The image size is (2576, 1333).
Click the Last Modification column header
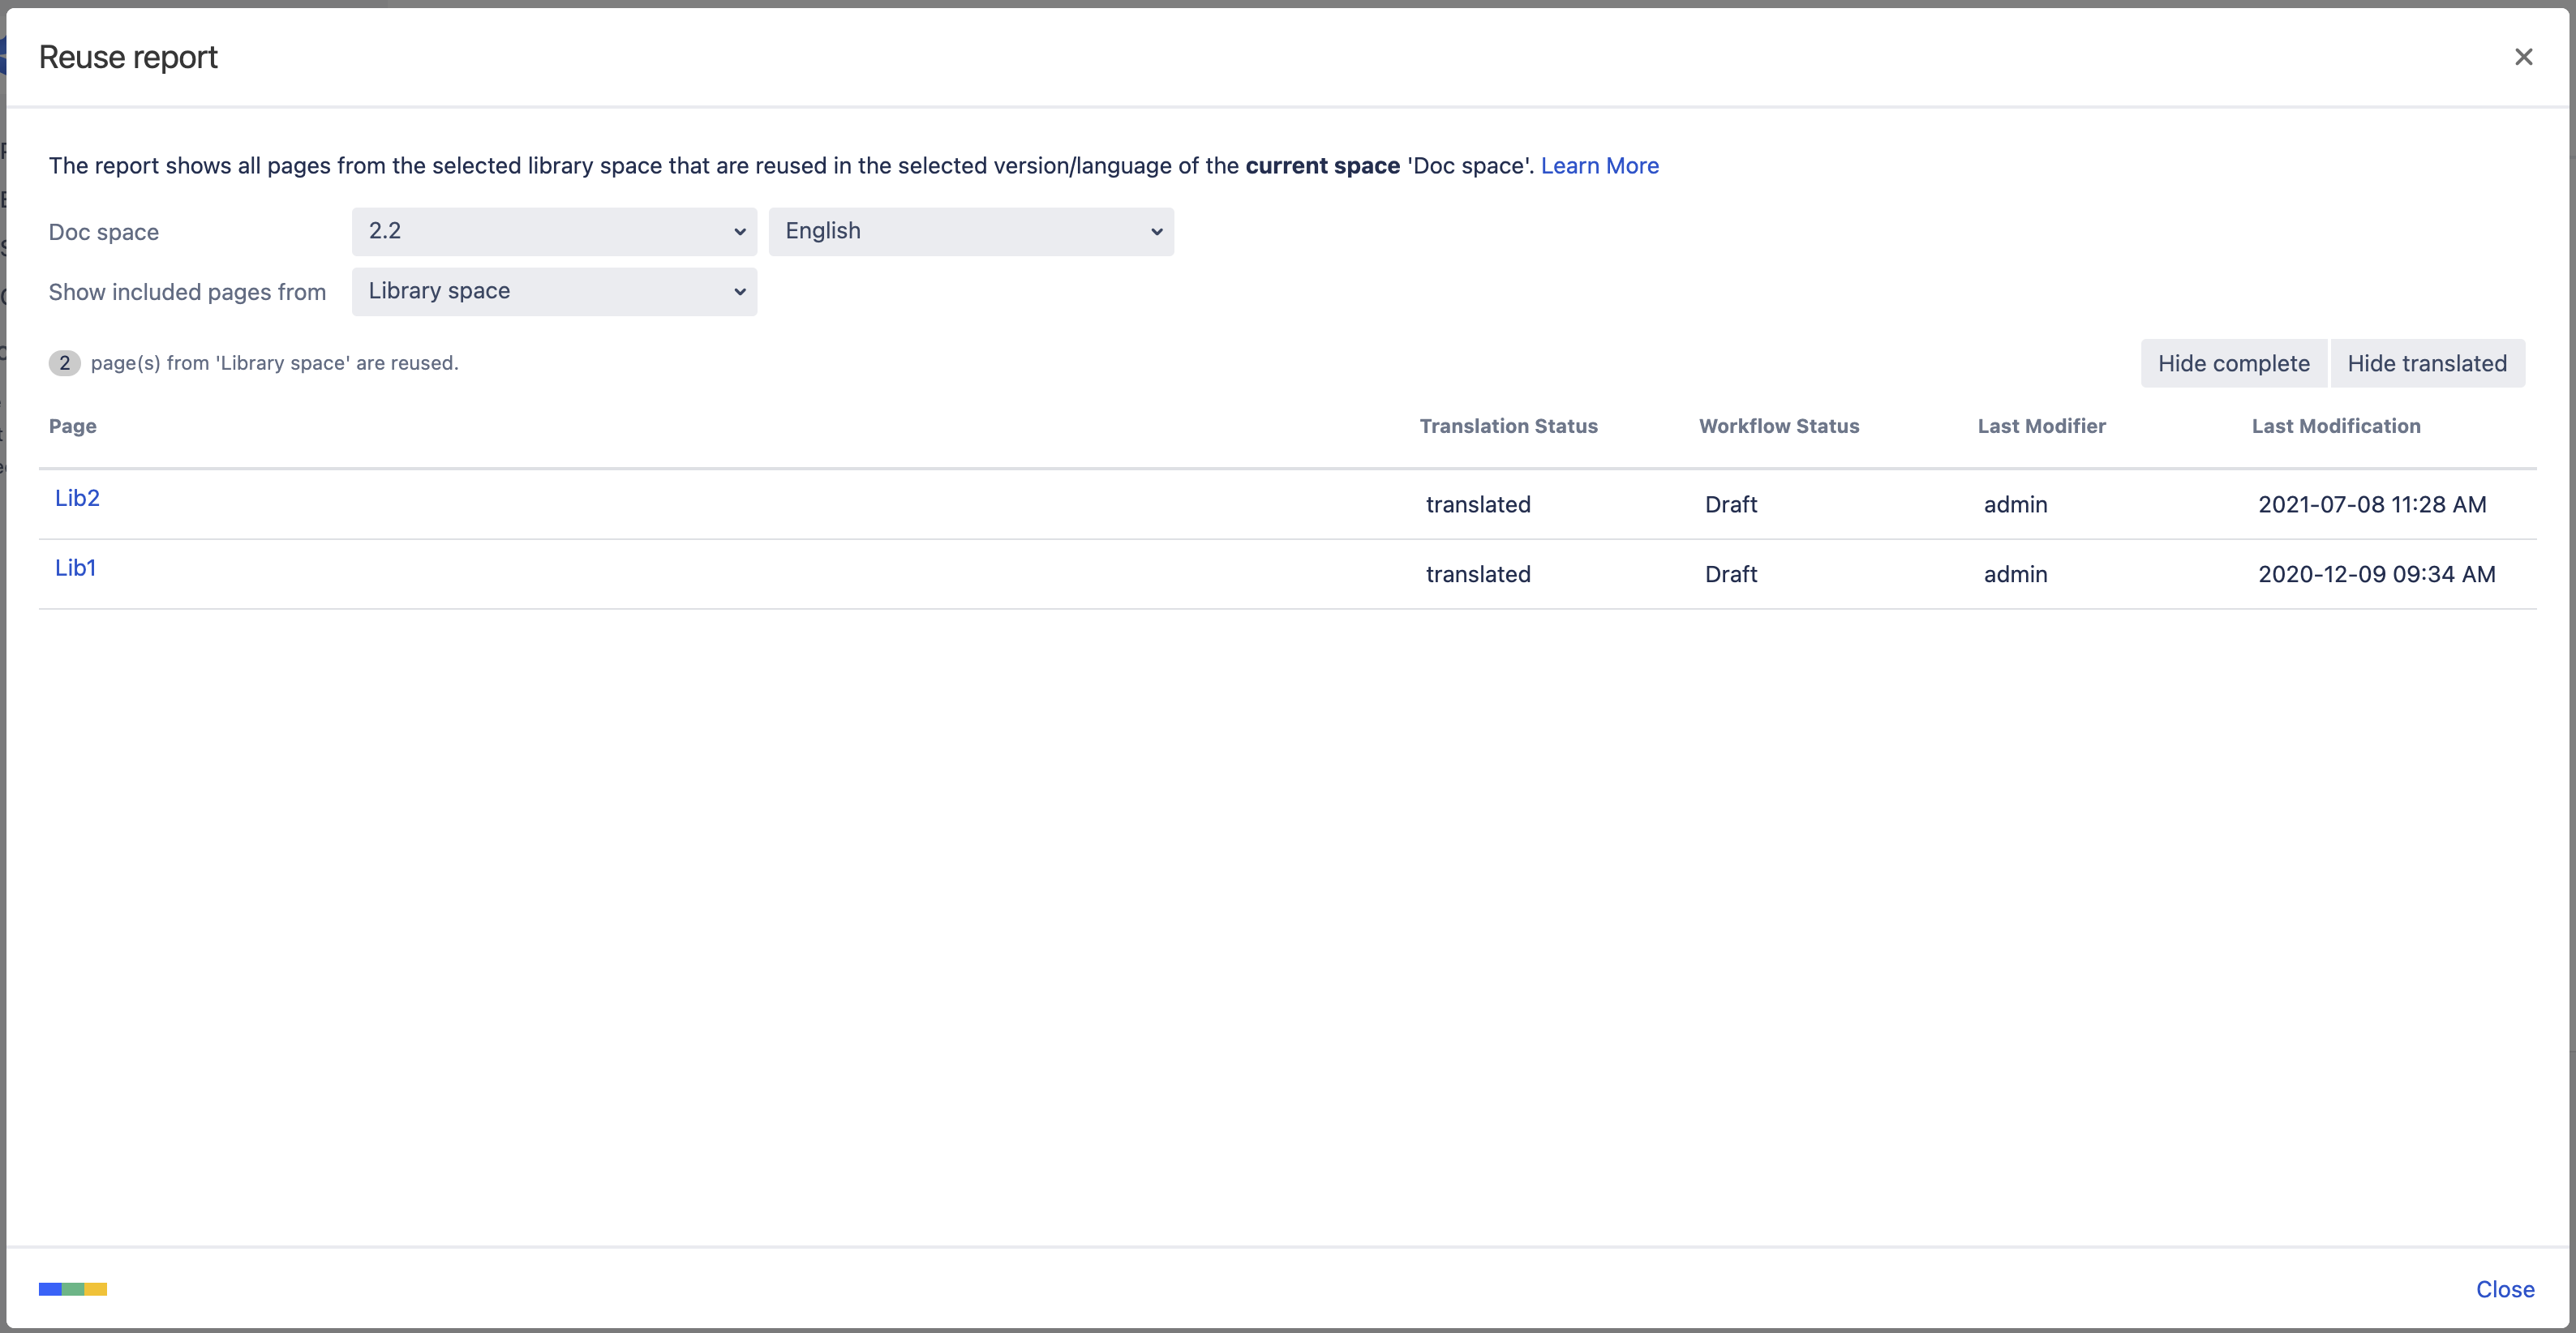(x=2335, y=426)
